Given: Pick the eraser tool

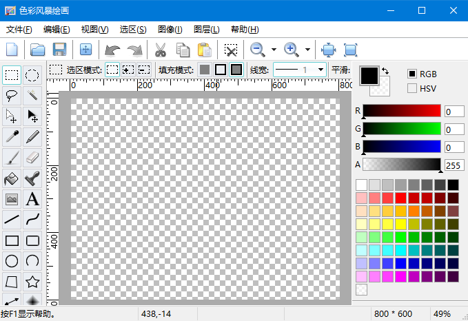Looking at the screenshot, I should tap(32, 158).
